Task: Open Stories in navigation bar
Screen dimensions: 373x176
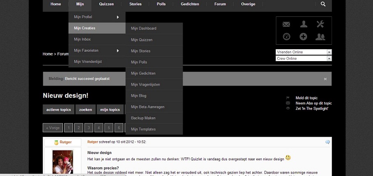Action: 135,4
